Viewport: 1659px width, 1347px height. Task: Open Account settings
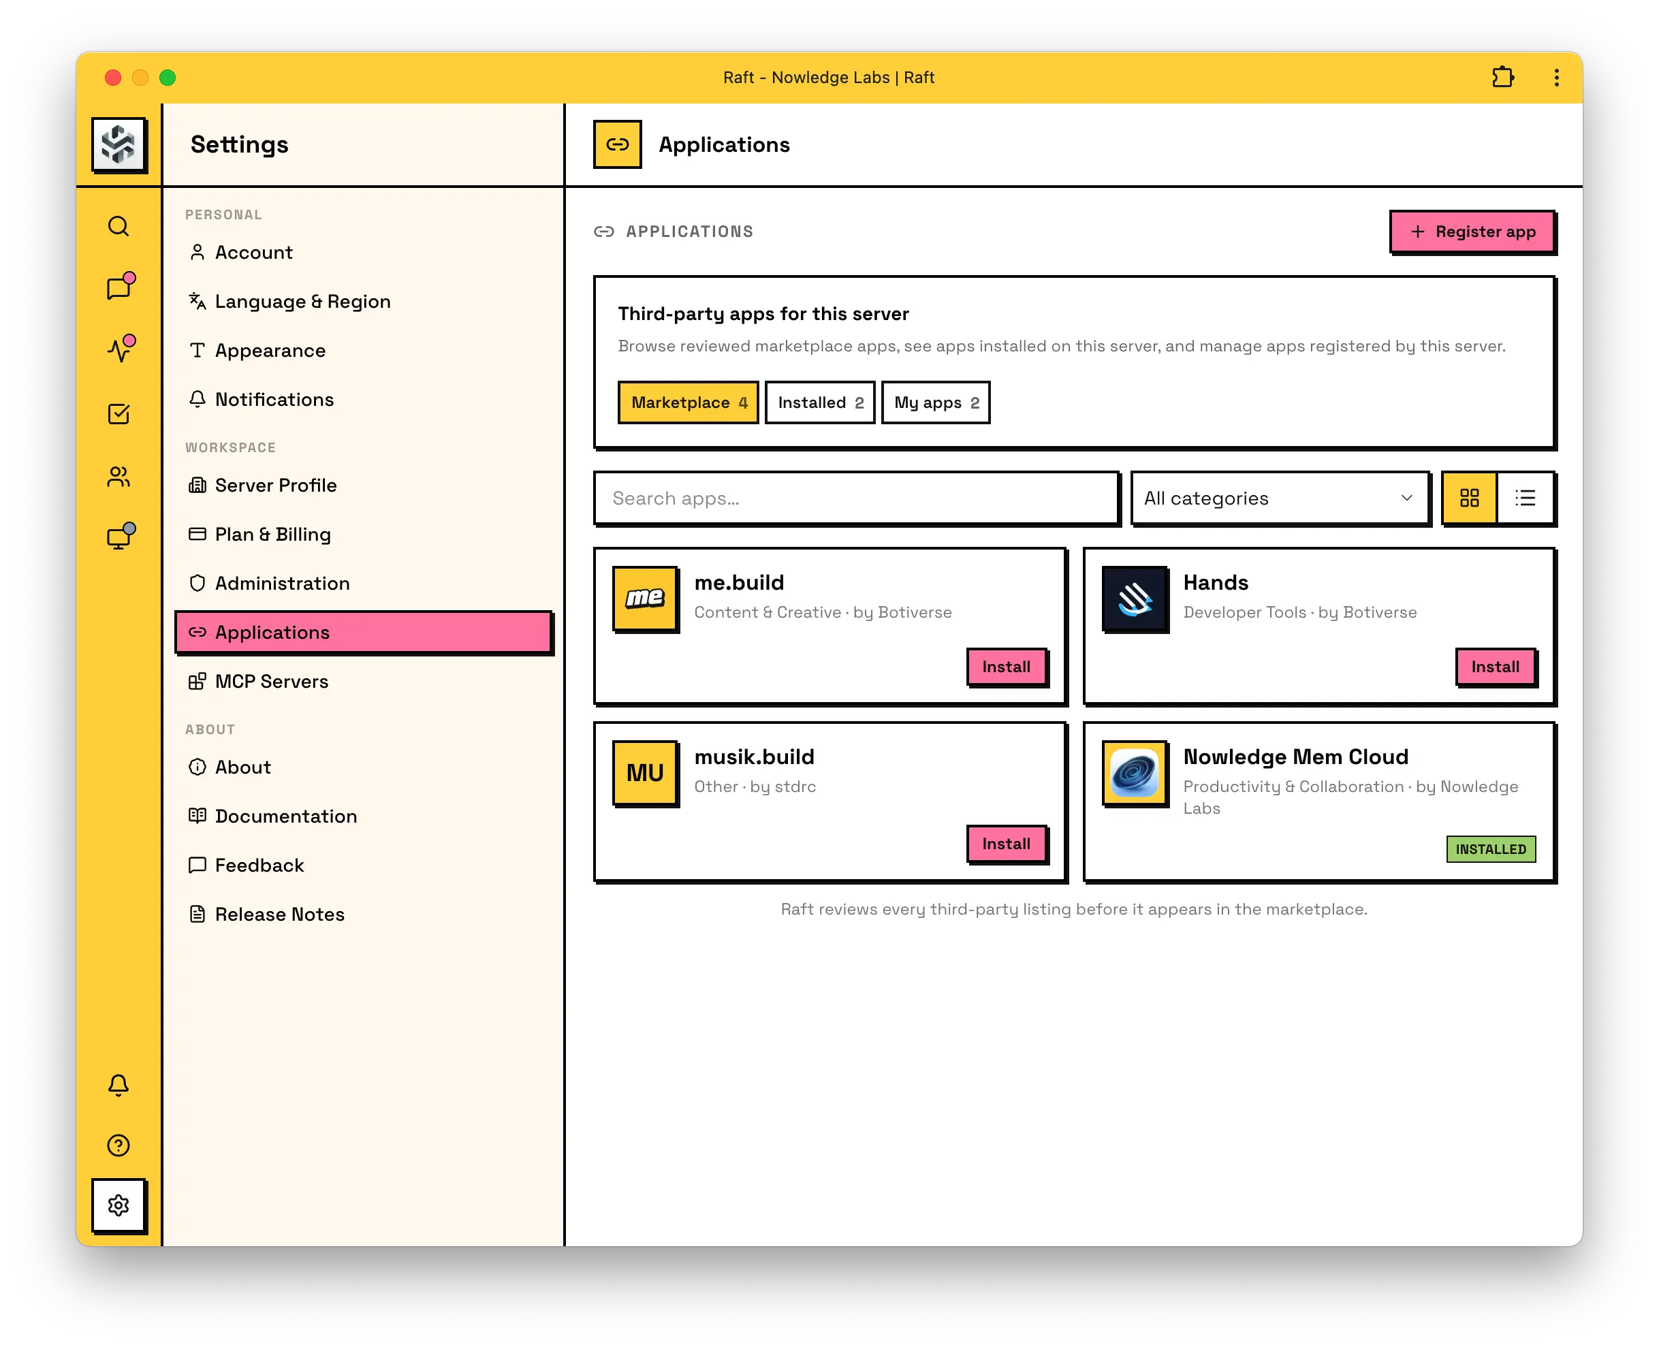pyautogui.click(x=363, y=252)
